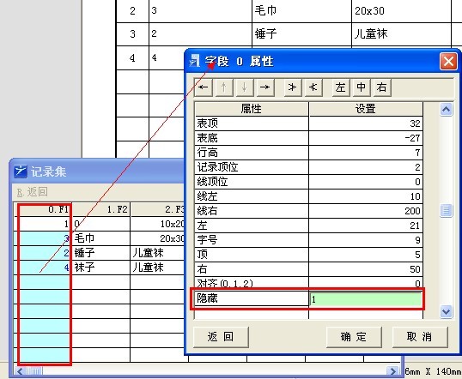
Task: Click the left arrow toolbar button
Action: (x=204, y=87)
